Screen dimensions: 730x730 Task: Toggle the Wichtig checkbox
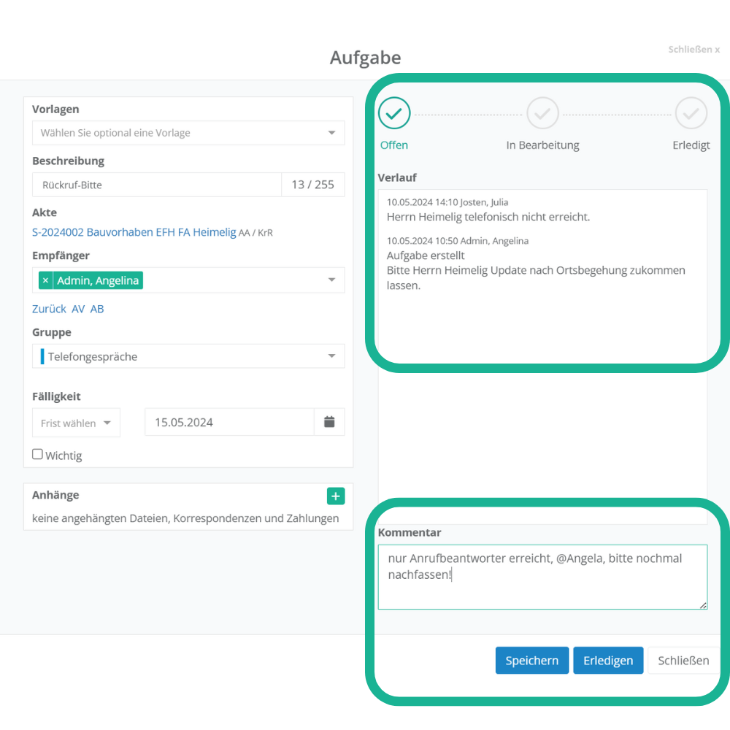(38, 455)
